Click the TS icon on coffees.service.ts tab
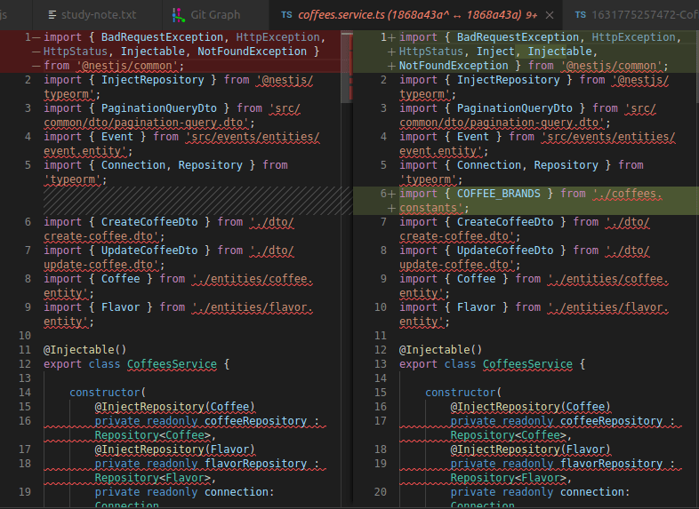Image resolution: width=699 pixels, height=509 pixels. [286, 15]
